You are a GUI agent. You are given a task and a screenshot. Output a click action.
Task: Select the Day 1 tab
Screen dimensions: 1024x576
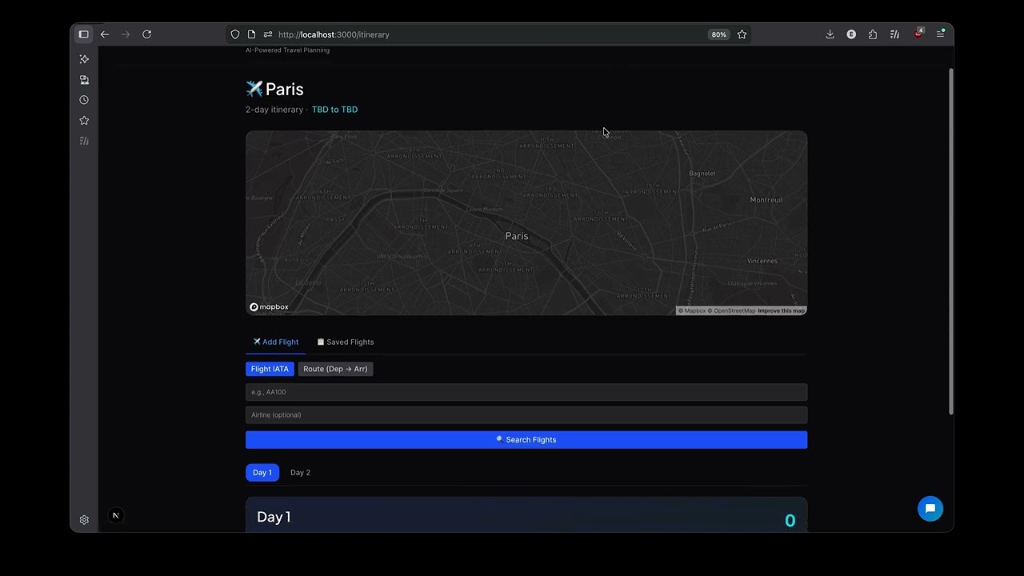(262, 473)
